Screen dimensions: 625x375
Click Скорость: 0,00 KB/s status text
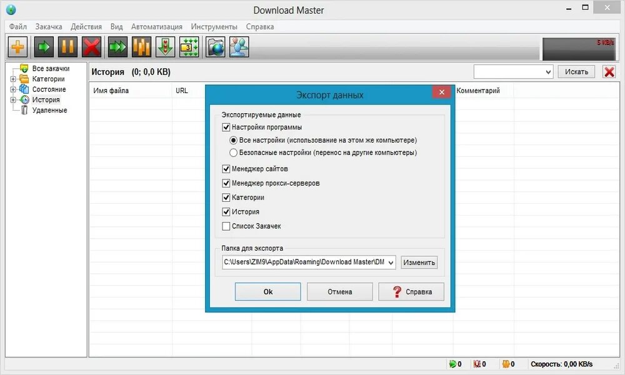point(561,364)
